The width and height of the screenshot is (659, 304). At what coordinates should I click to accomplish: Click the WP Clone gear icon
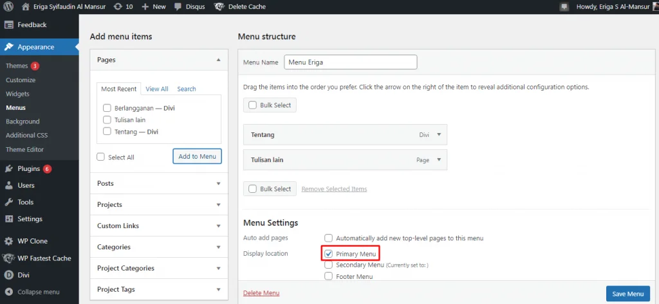coord(8,242)
